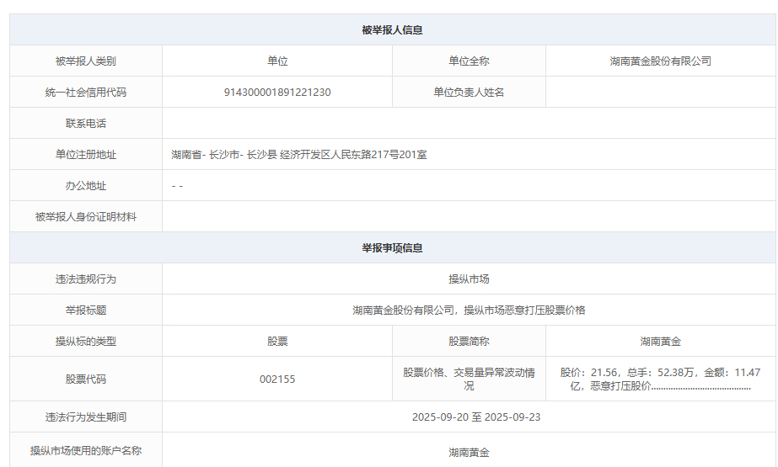Click the 被举报人信息 section header
778x467 pixels.
[x=392, y=30]
